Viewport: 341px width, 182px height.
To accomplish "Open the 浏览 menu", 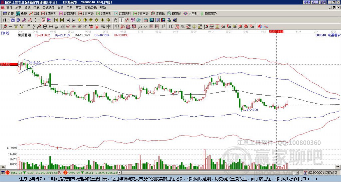I will click(19, 8).
